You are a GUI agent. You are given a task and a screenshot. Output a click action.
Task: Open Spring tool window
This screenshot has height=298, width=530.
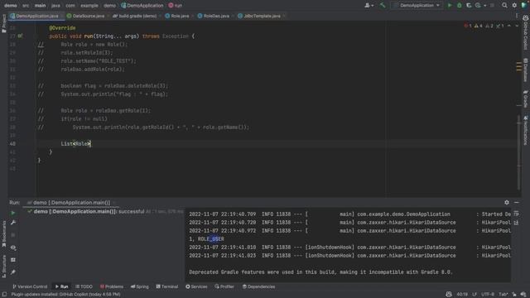[140, 286]
